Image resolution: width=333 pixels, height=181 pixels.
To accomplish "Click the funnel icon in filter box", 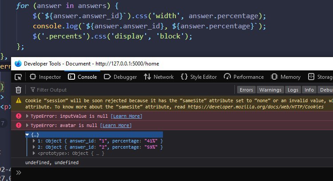I will [33, 90].
